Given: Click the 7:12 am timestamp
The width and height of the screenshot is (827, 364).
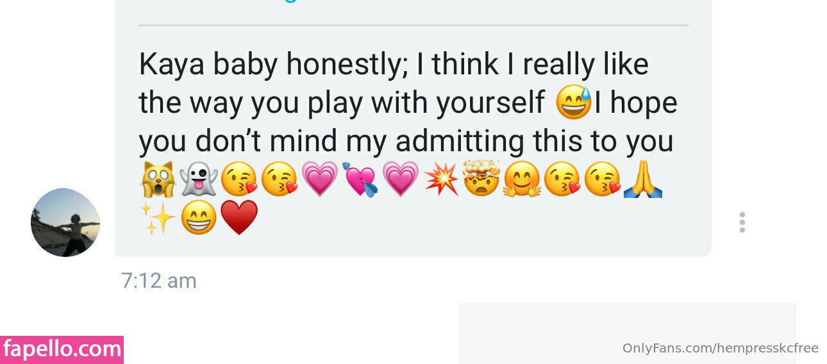Looking at the screenshot, I should pyautogui.click(x=159, y=281).
